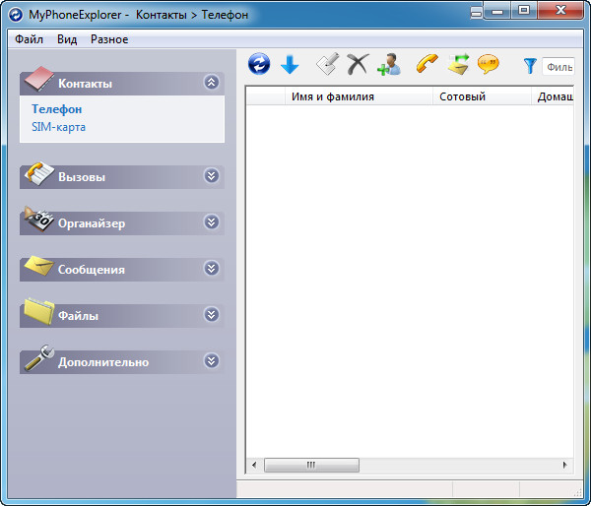Image resolution: width=591 pixels, height=506 pixels.
Task: Expand the Дополнительно section
Action: (x=211, y=361)
